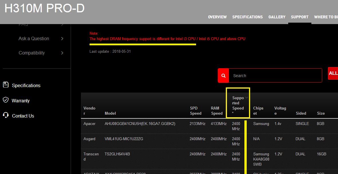Select model AHU08GGB41CNU5H(EK.16GA7.GGBK2)
The height and width of the screenshot is (174, 338).
coord(140,124)
